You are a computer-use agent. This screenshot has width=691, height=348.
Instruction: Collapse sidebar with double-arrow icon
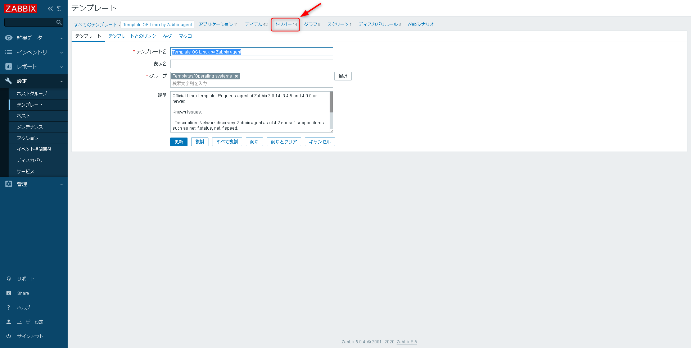pos(50,9)
